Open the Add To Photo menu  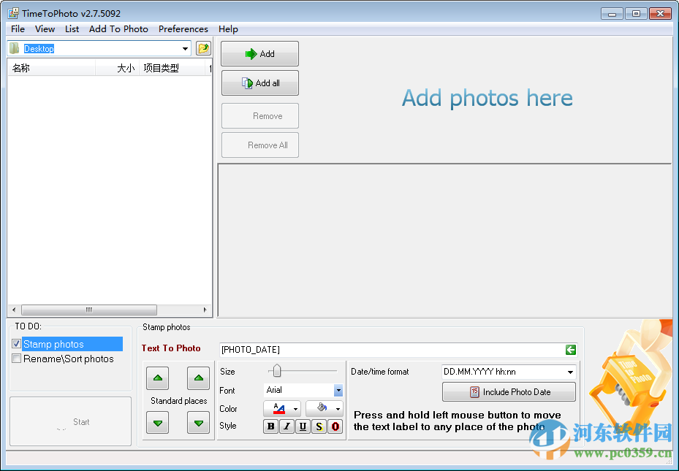pyautogui.click(x=118, y=29)
